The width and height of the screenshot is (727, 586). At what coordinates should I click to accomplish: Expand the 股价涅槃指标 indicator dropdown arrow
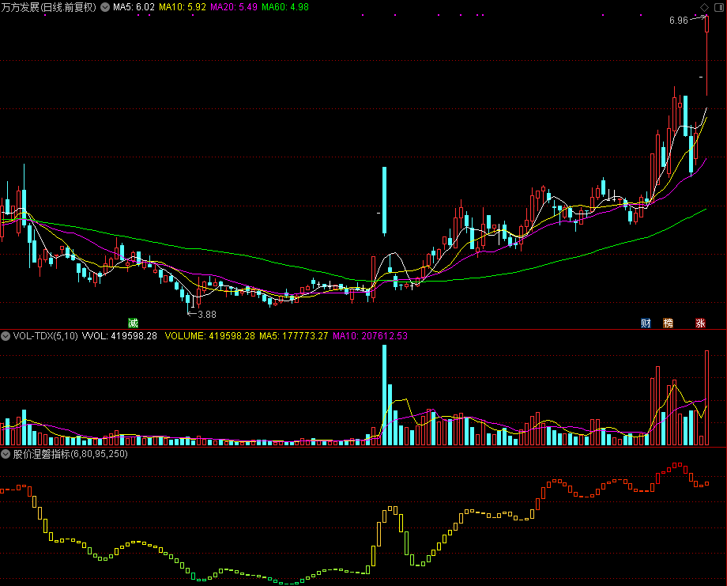[x=6, y=454]
